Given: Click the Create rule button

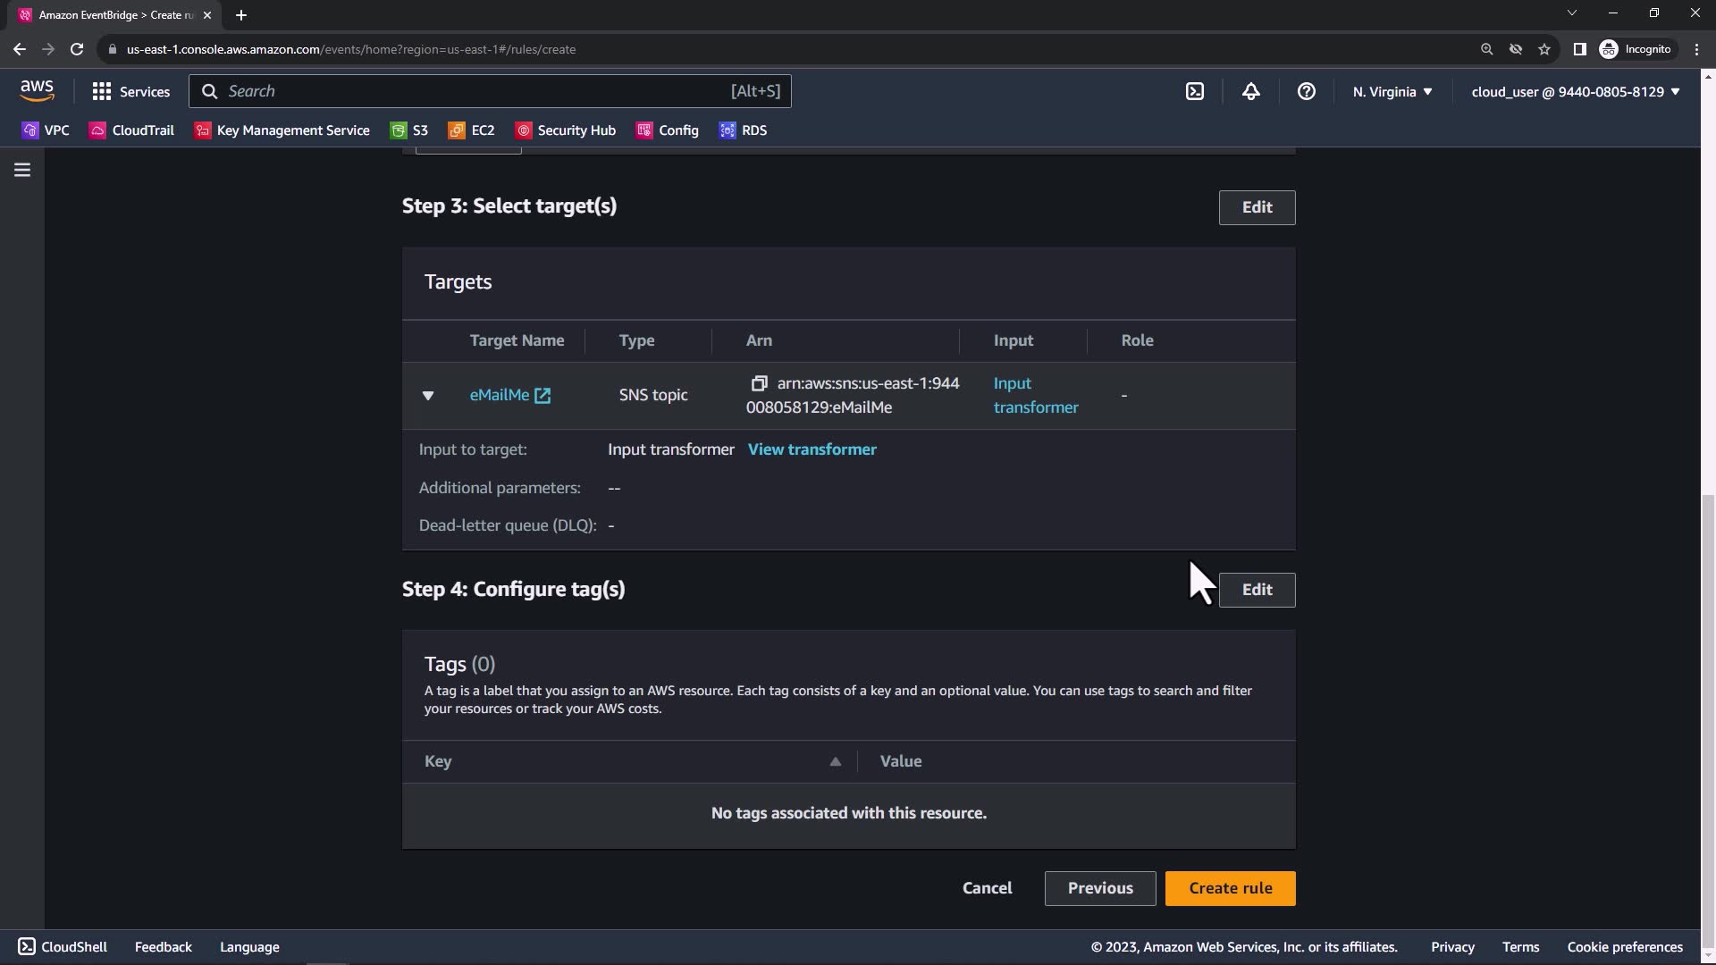Looking at the screenshot, I should (x=1230, y=888).
